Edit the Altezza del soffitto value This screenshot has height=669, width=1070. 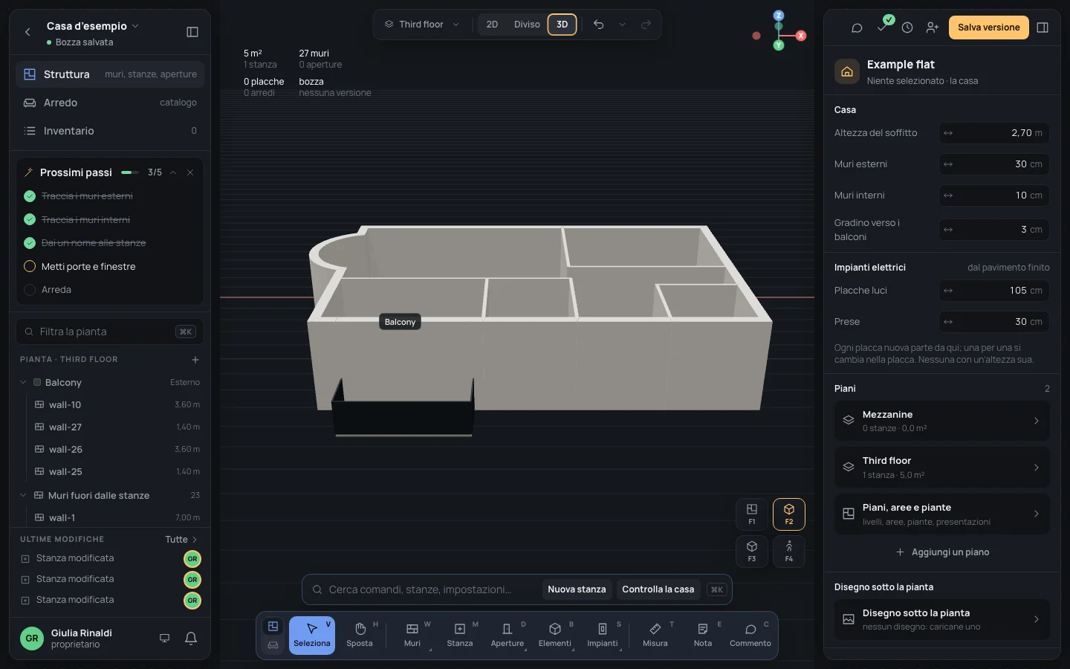(x=993, y=133)
